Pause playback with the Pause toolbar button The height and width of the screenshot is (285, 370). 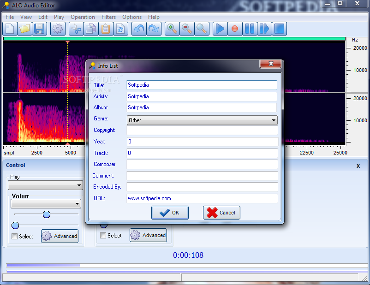[250, 29]
